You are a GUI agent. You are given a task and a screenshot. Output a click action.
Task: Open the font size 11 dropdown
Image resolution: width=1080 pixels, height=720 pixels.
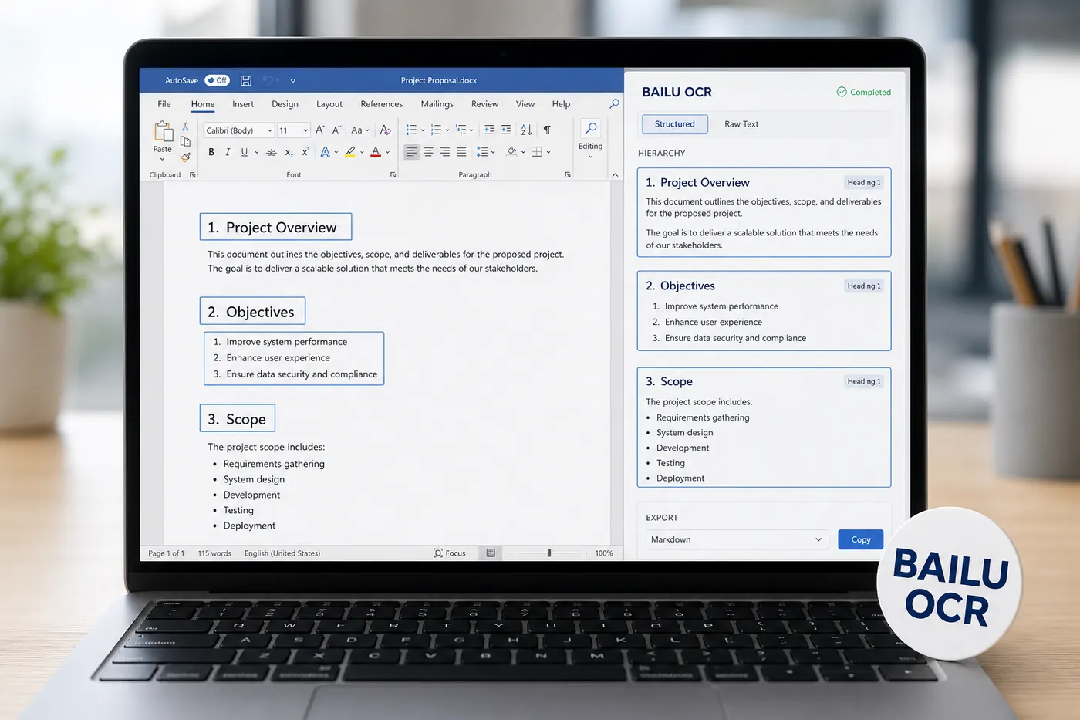pos(293,130)
